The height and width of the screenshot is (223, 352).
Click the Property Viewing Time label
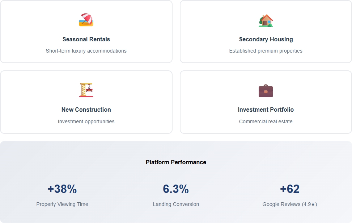pyautogui.click(x=62, y=204)
